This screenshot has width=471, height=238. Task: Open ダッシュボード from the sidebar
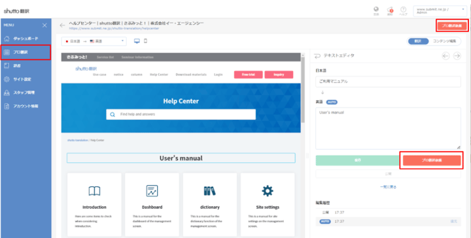click(x=26, y=38)
